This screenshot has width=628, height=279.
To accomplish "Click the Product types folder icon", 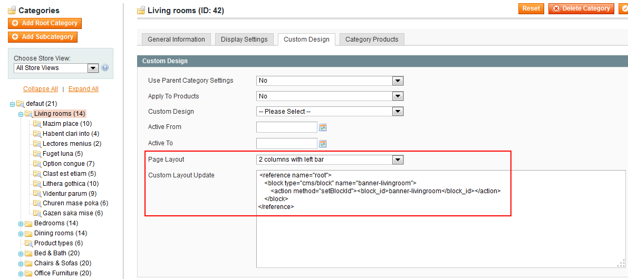I will (x=28, y=243).
